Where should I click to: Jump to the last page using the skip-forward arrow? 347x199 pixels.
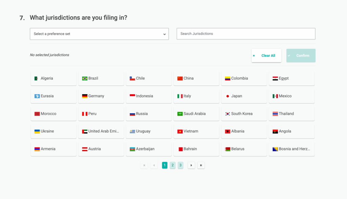tap(201, 165)
